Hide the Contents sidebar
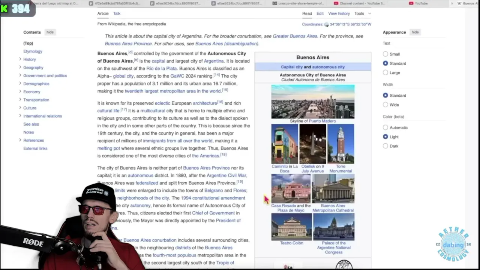This screenshot has width=480, height=270. point(50,32)
